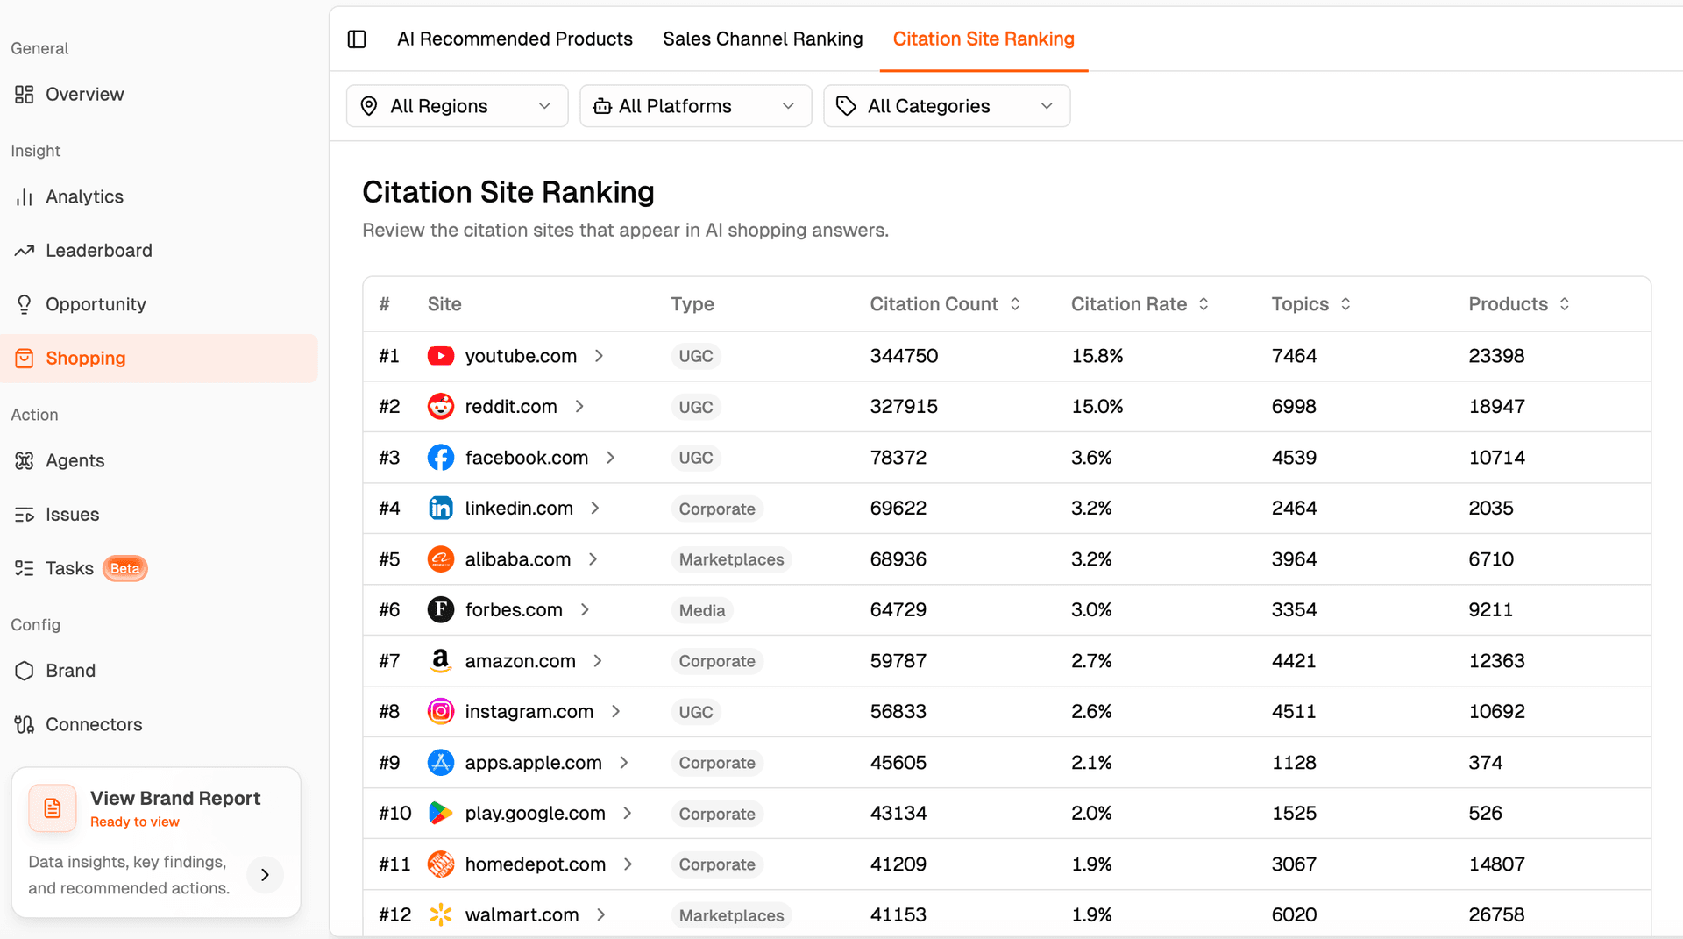The height and width of the screenshot is (939, 1683).
Task: Open Opportunity section
Action: pyautogui.click(x=159, y=304)
